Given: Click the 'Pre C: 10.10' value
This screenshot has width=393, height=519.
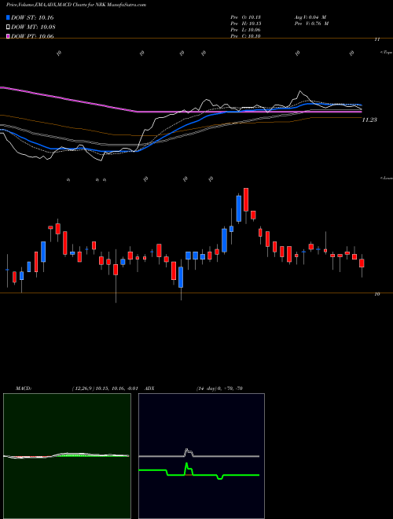Looking at the screenshot, I should 245,36.
